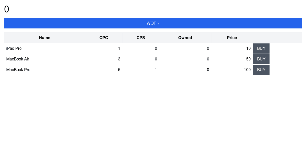Click the MacBook Air CPC value 3

point(119,59)
